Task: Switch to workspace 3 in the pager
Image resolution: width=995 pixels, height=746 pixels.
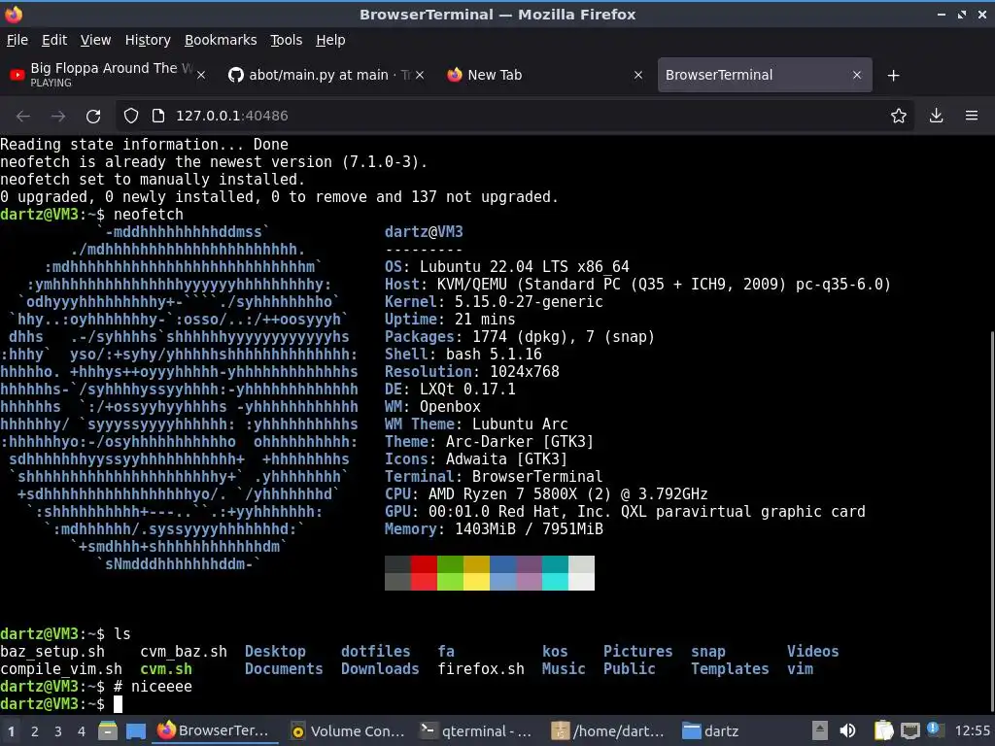Action: point(57,731)
